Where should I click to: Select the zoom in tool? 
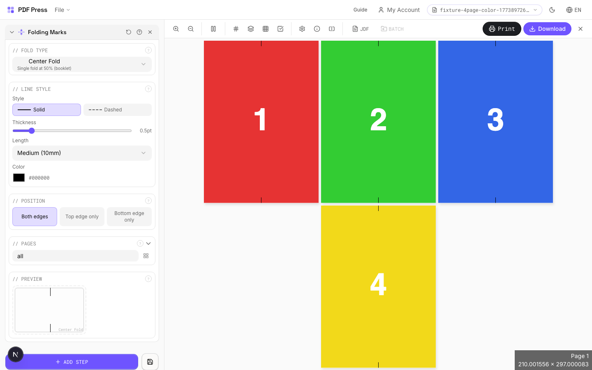click(176, 29)
